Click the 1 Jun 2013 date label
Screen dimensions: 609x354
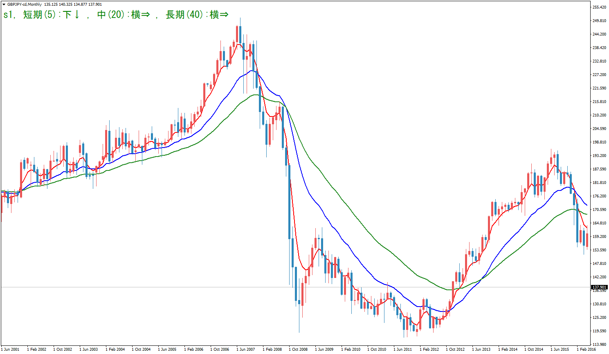click(481, 350)
